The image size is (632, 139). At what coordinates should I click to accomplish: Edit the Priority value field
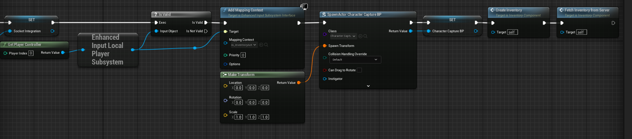[243, 55]
